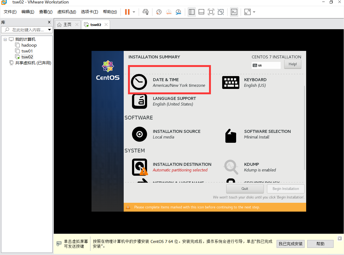Select the tsw01 virtual machine
The height and width of the screenshot is (255, 344).
click(27, 51)
